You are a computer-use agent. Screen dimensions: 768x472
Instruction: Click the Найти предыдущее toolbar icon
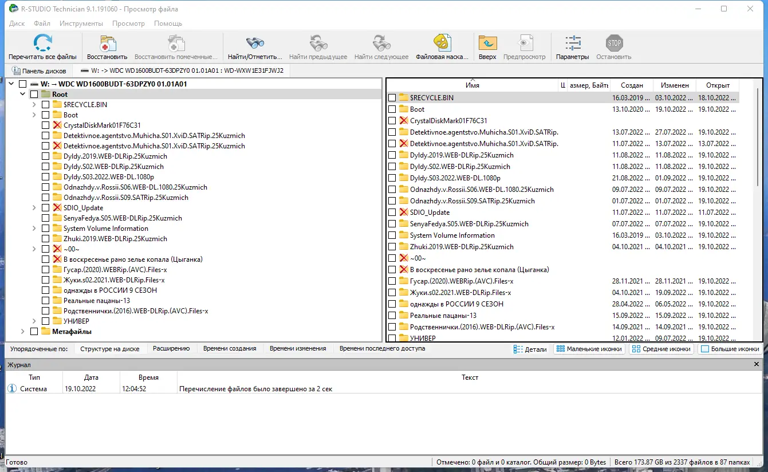318,43
